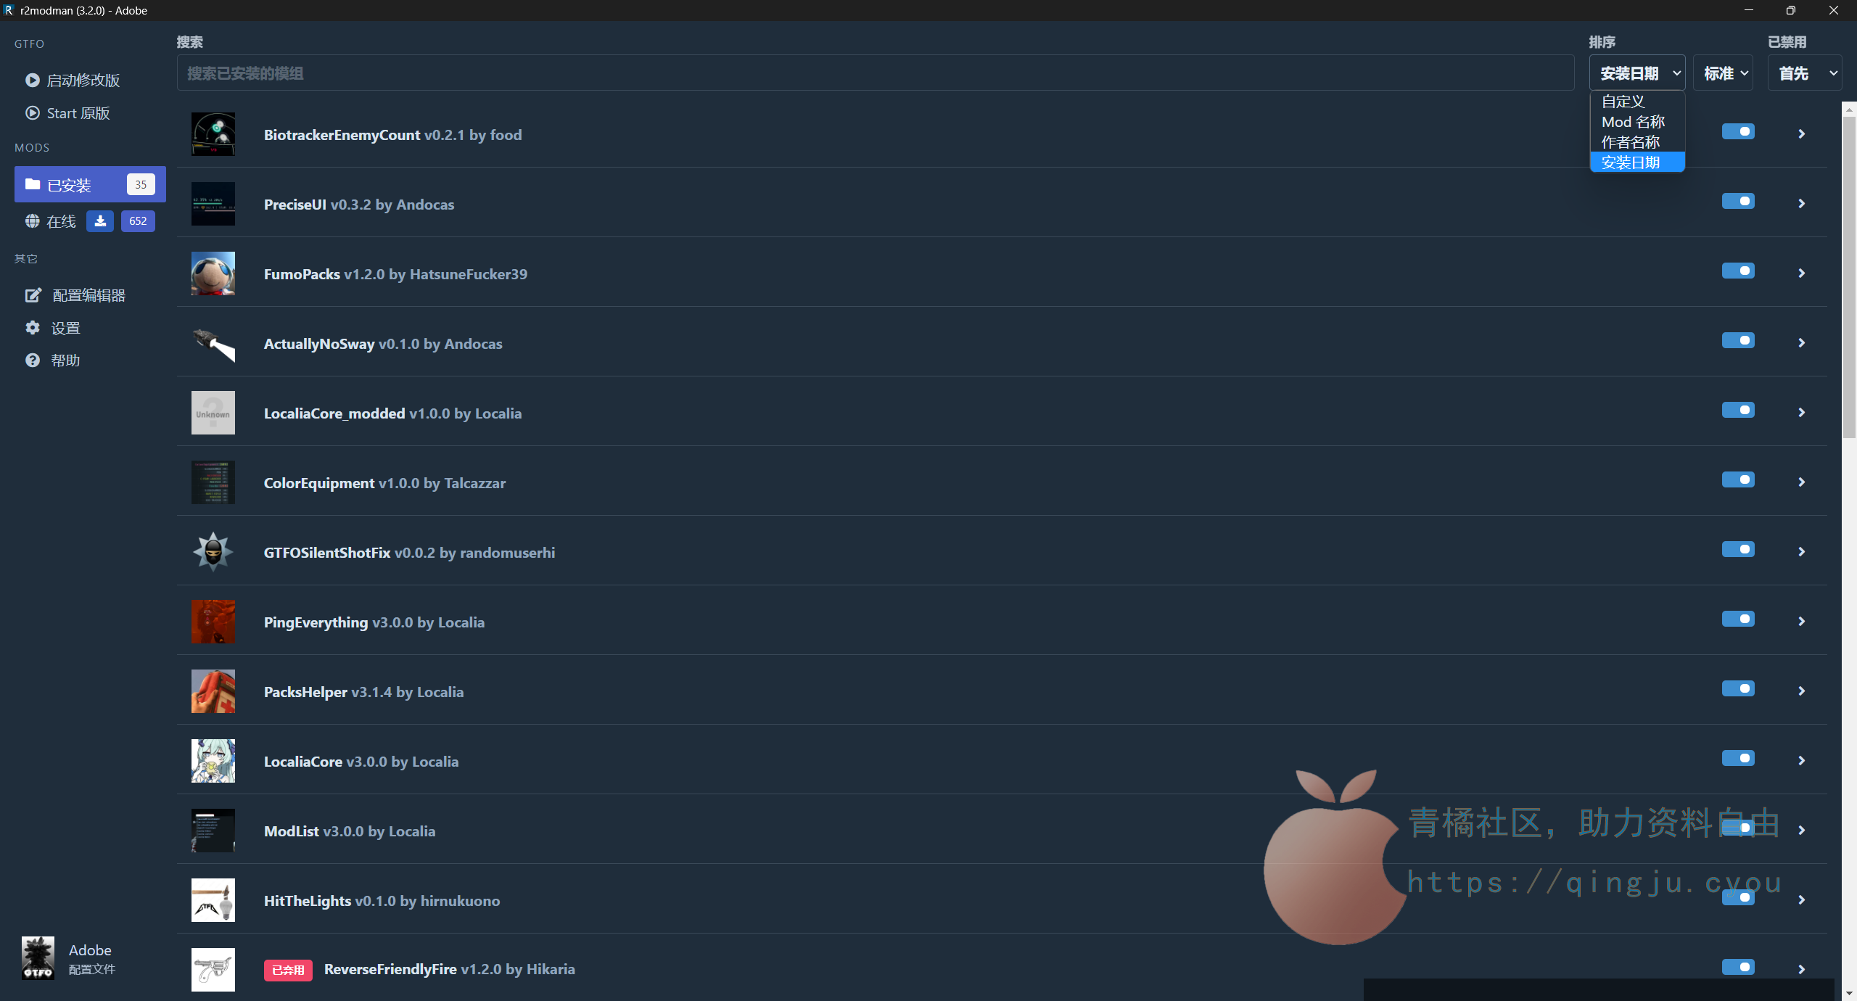
Task: Click the play icon for 启动修改版
Action: (33, 80)
